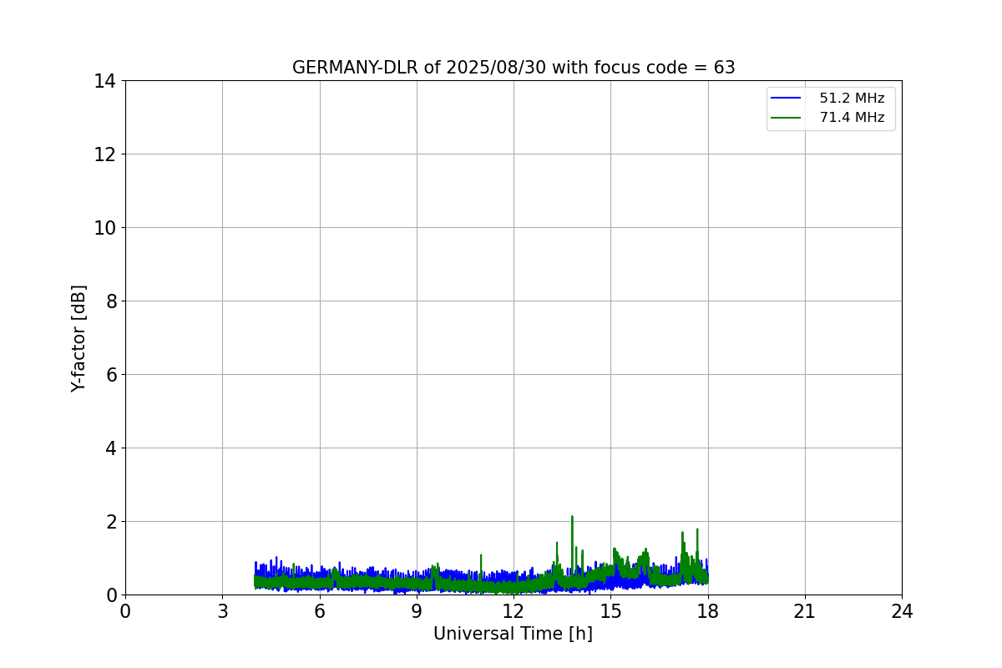The height and width of the screenshot is (668, 1002).
Task: Click x-axis tick label 3
Action: [x=222, y=611]
